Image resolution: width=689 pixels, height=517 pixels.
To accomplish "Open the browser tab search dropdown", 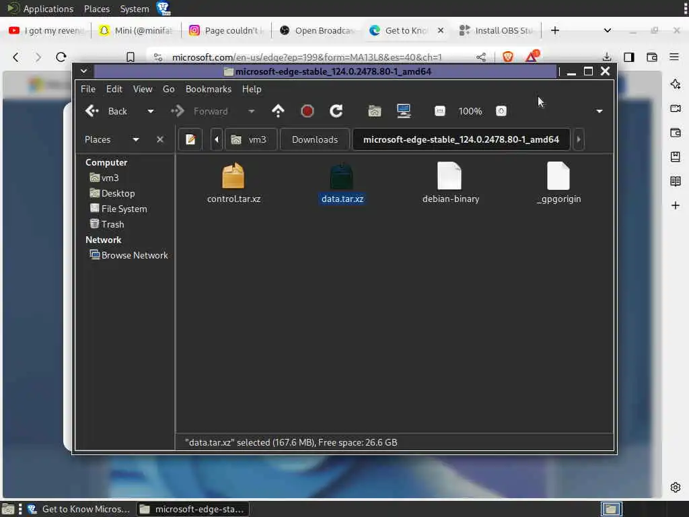I will point(608,30).
